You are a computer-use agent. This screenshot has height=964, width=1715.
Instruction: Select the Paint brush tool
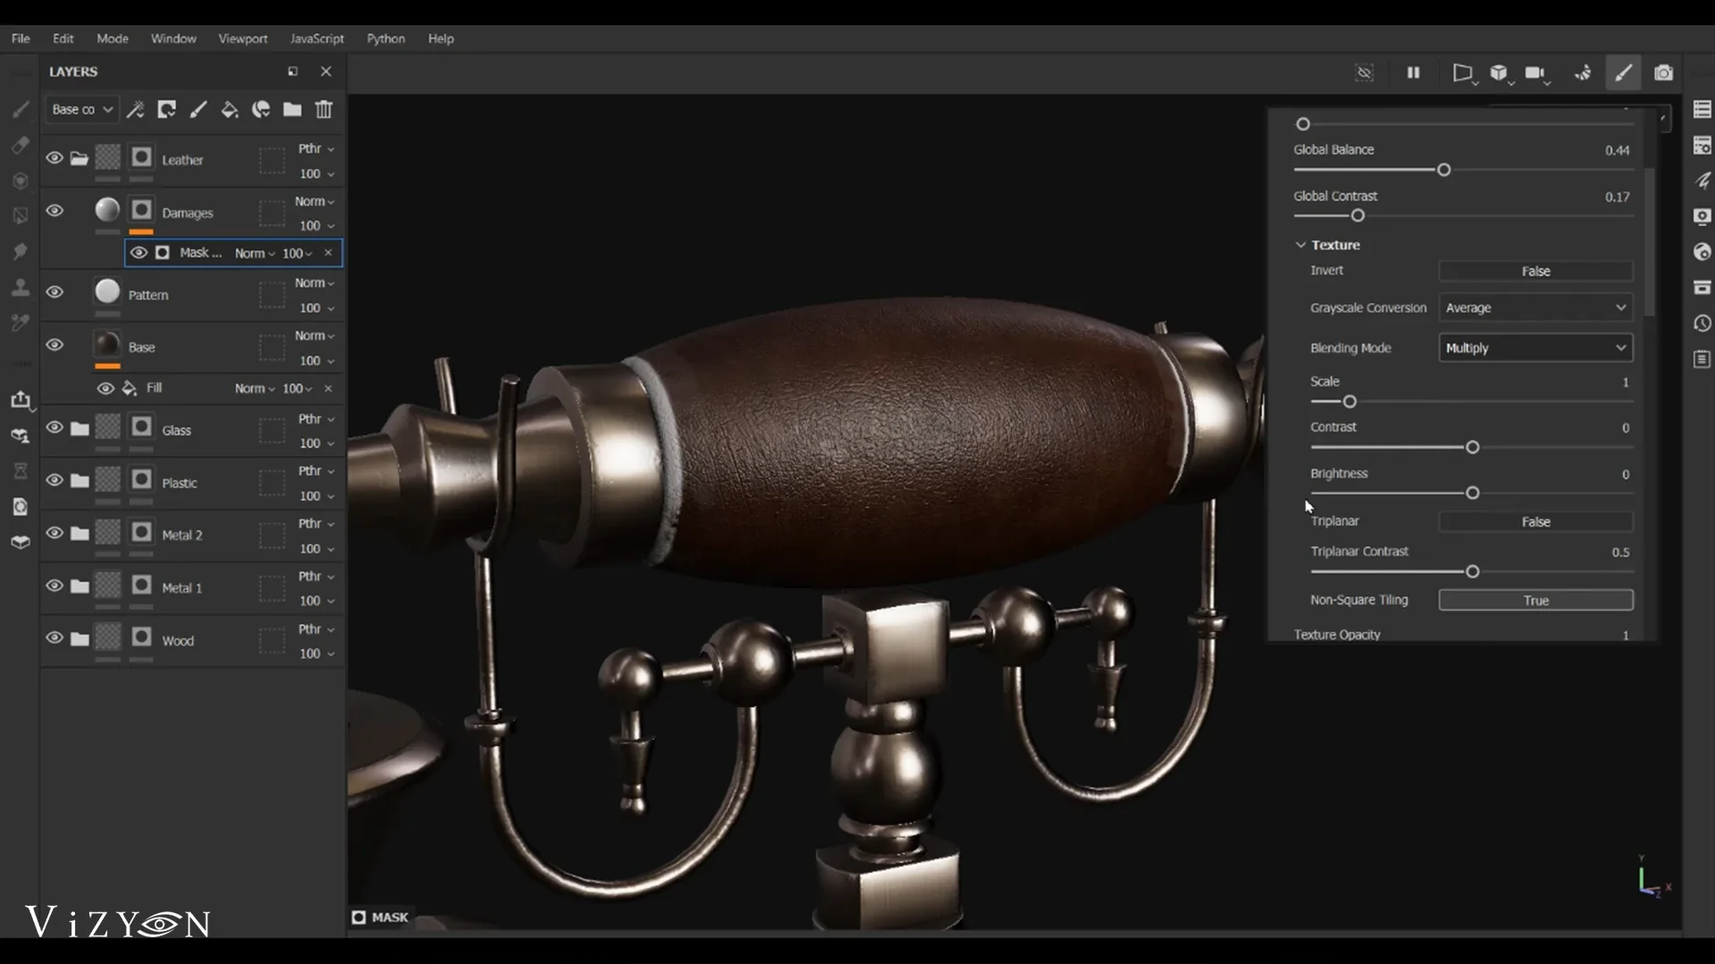20,109
